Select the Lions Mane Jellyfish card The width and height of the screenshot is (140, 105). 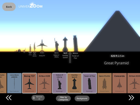click(14, 83)
